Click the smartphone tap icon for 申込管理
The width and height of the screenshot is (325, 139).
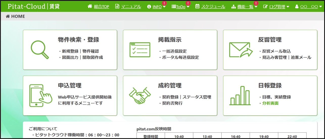(40, 95)
